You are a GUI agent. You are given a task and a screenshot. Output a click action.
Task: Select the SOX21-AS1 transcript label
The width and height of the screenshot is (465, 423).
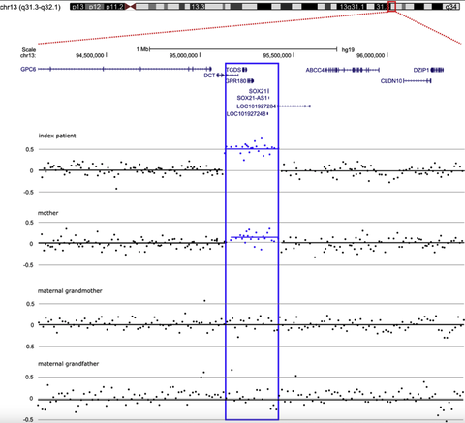(252, 98)
